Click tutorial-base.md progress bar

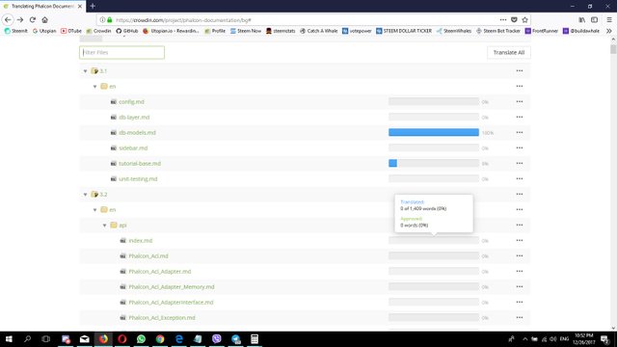(x=434, y=163)
